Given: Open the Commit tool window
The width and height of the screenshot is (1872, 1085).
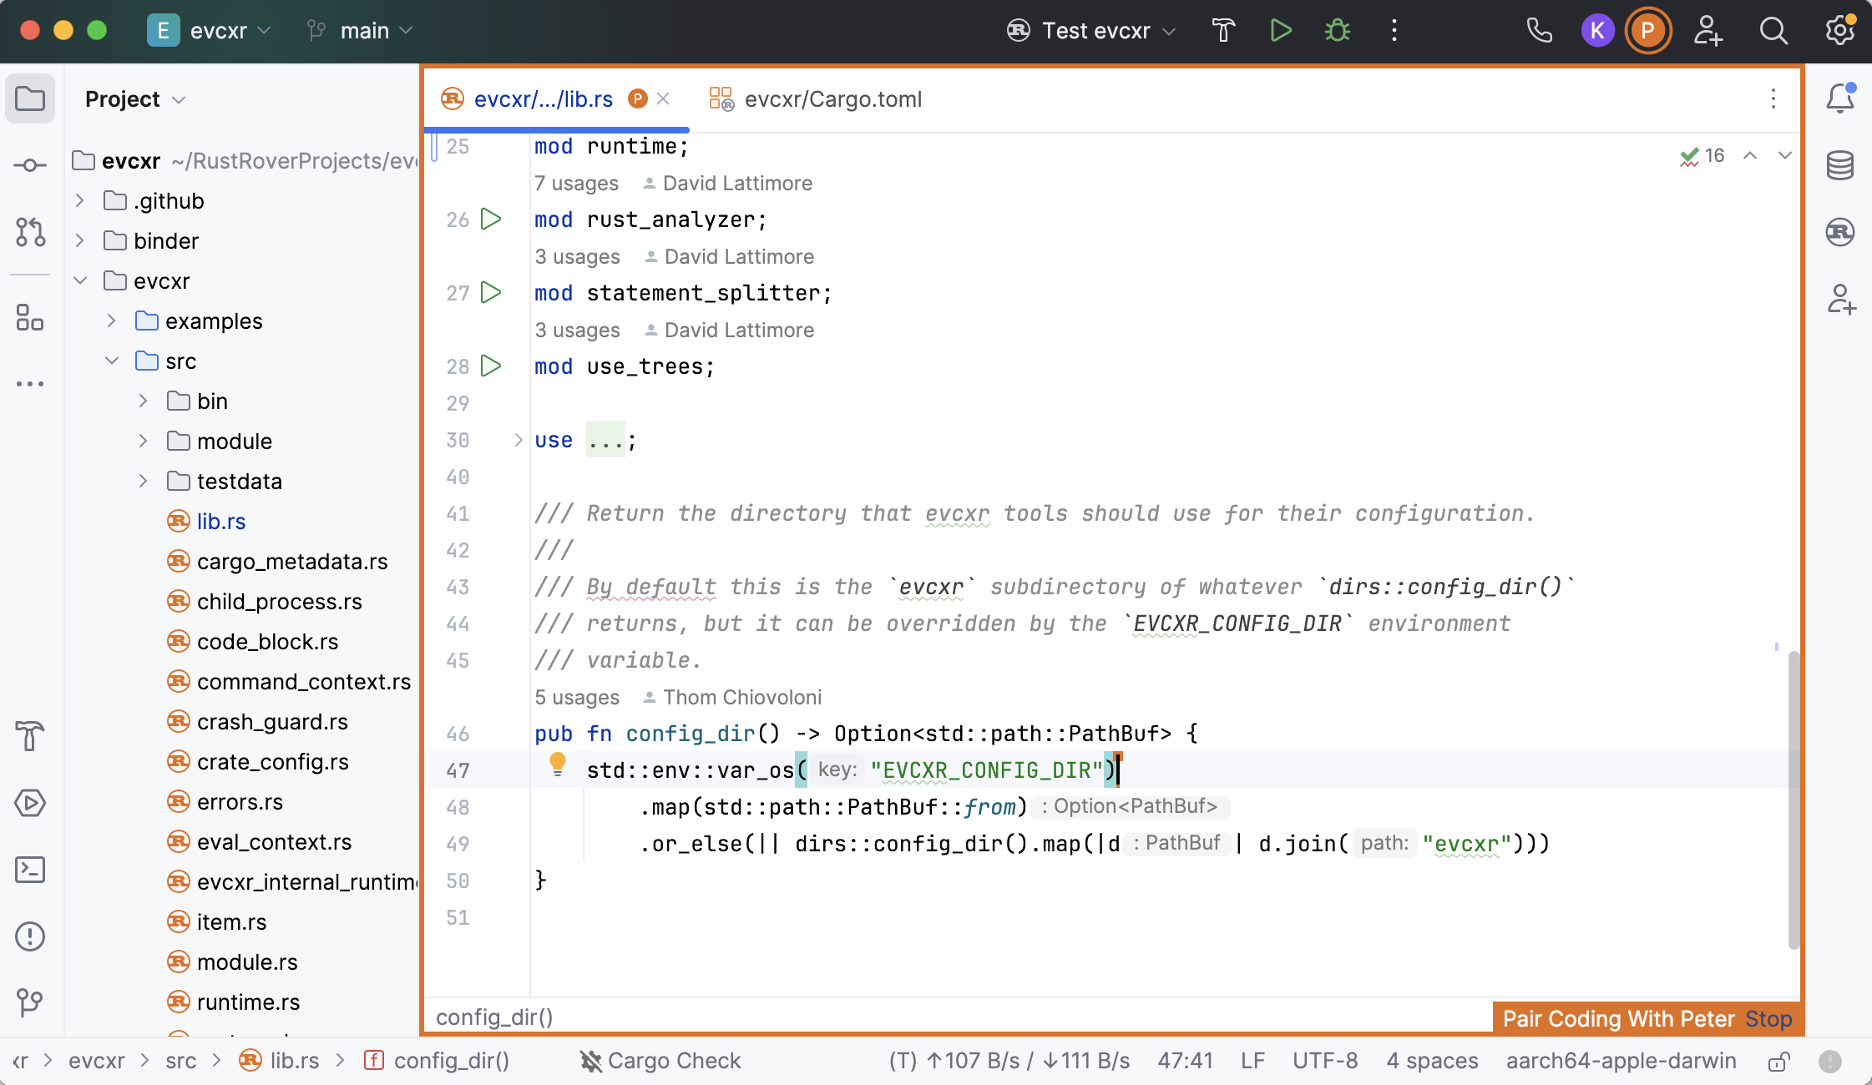Looking at the screenshot, I should click(30, 164).
